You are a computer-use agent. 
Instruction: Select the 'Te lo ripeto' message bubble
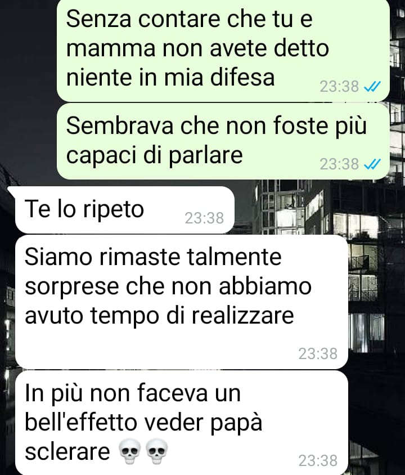click(125, 210)
